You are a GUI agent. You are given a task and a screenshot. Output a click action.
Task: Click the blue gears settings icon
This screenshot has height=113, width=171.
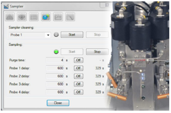[46, 17]
